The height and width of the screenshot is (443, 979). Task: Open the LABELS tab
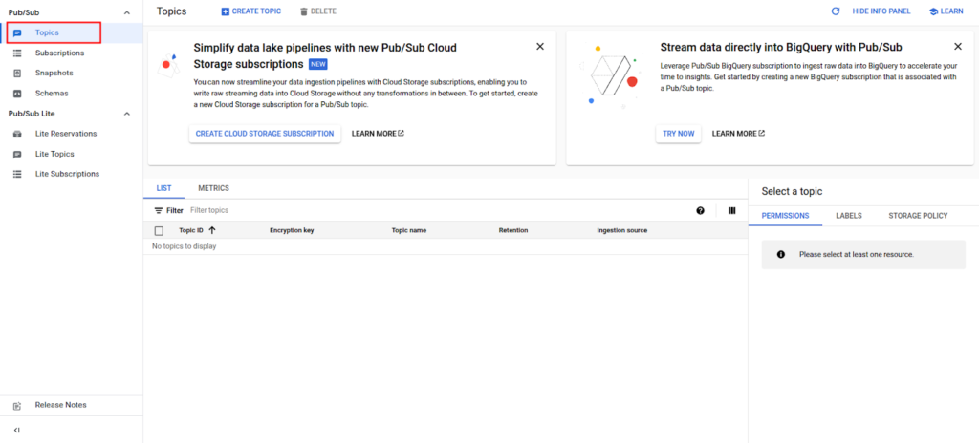tap(849, 216)
